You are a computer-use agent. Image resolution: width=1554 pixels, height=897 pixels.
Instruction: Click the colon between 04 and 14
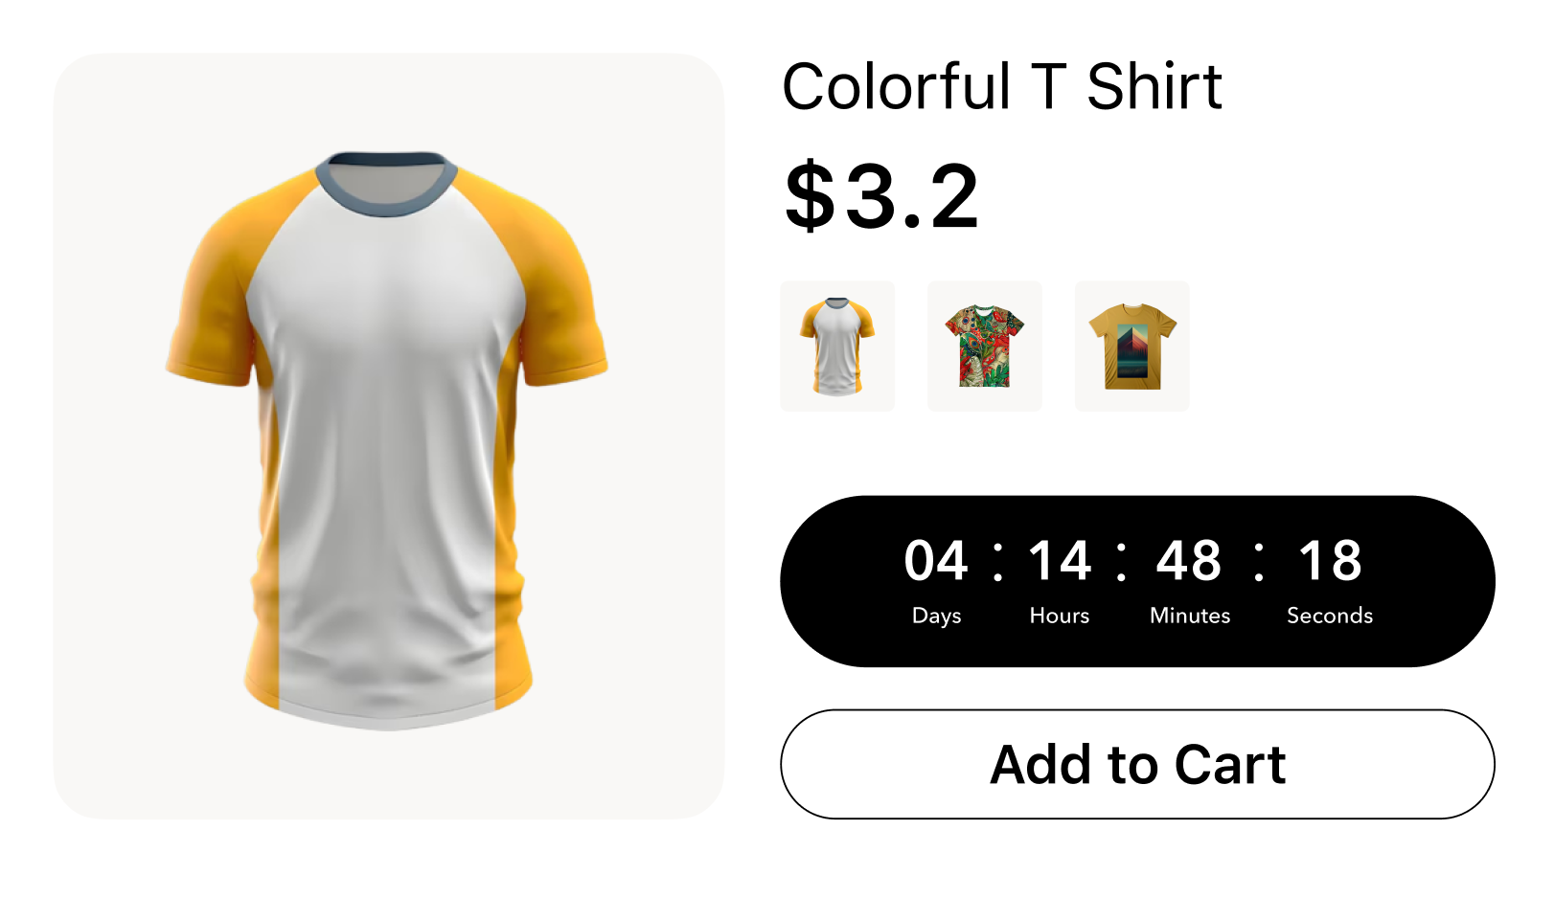[x=998, y=562]
